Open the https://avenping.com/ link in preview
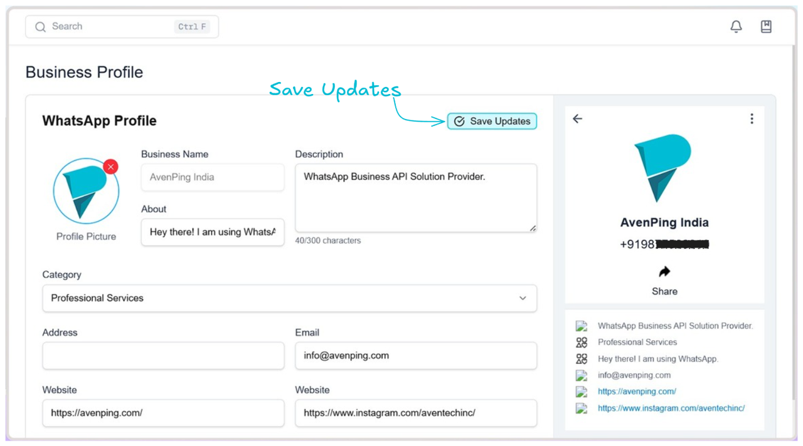803x446 pixels. (637, 392)
